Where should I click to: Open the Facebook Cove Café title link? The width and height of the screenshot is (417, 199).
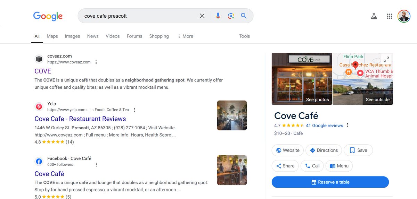pyautogui.click(x=49, y=174)
